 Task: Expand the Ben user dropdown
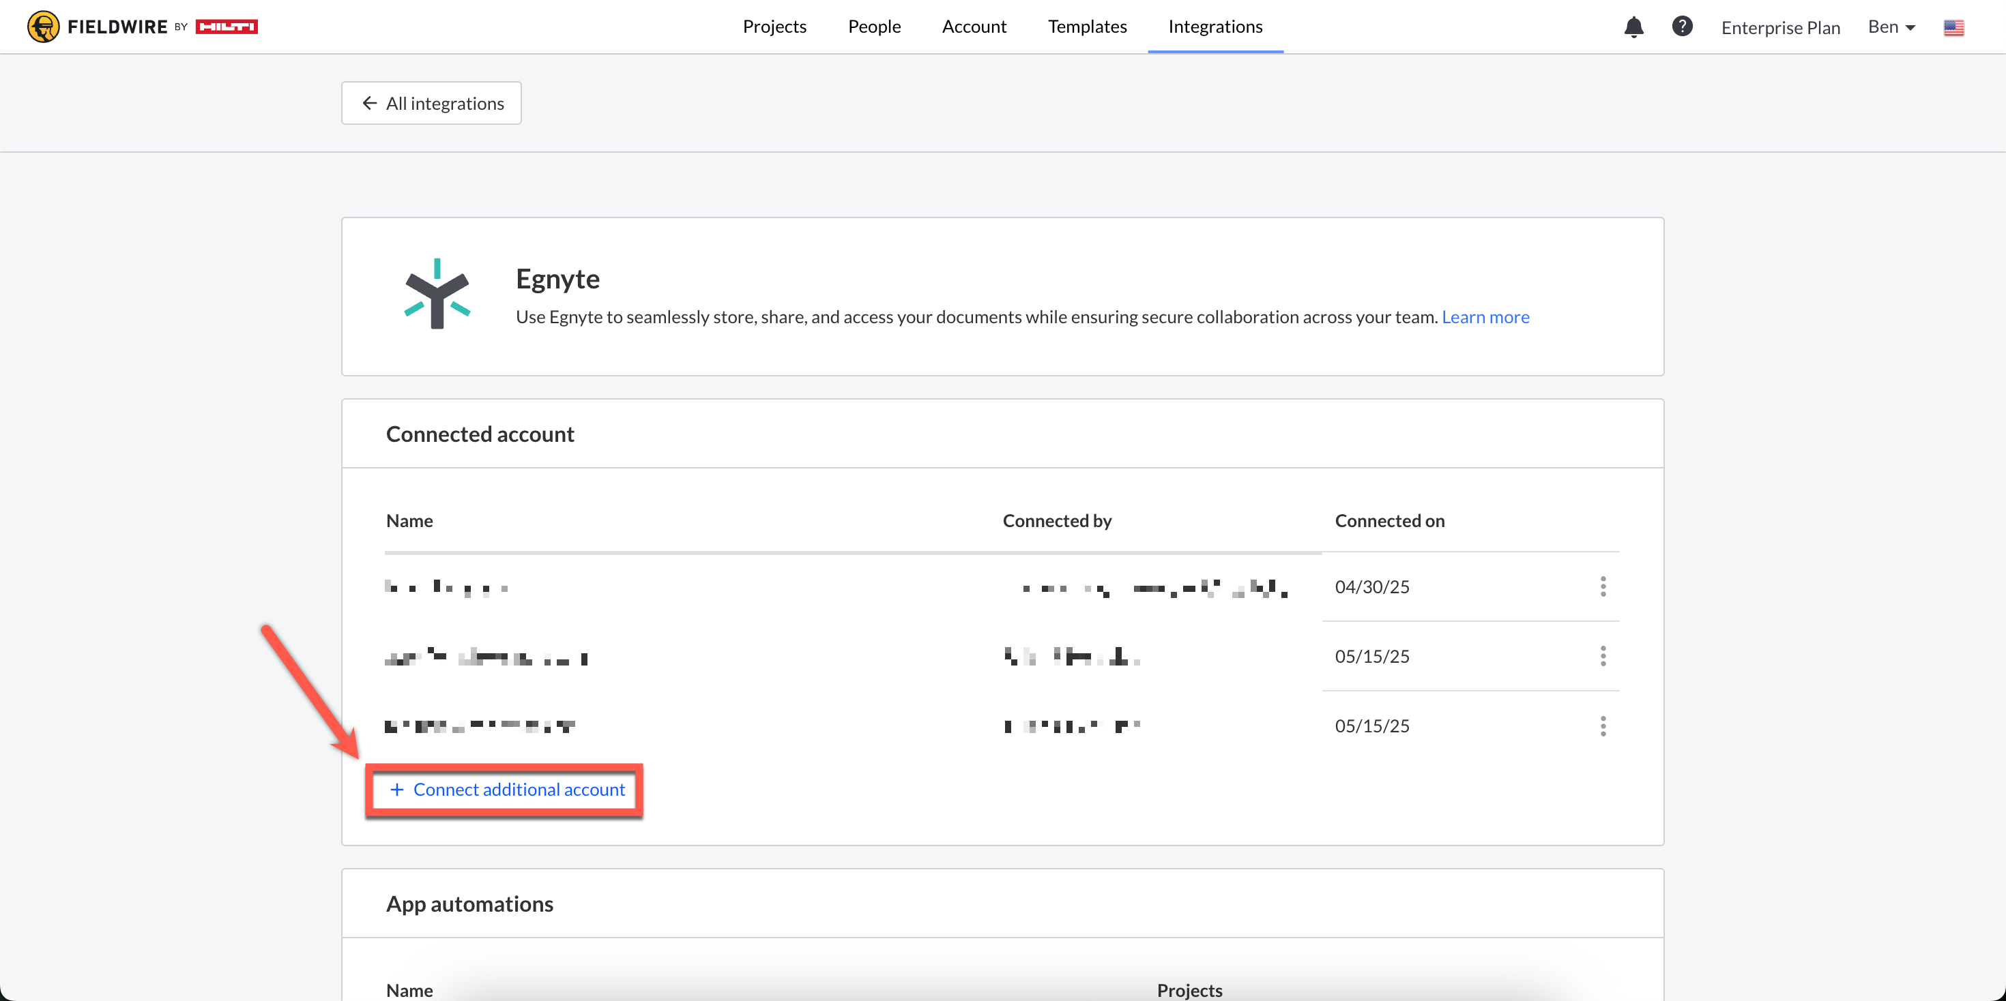[x=1891, y=27]
